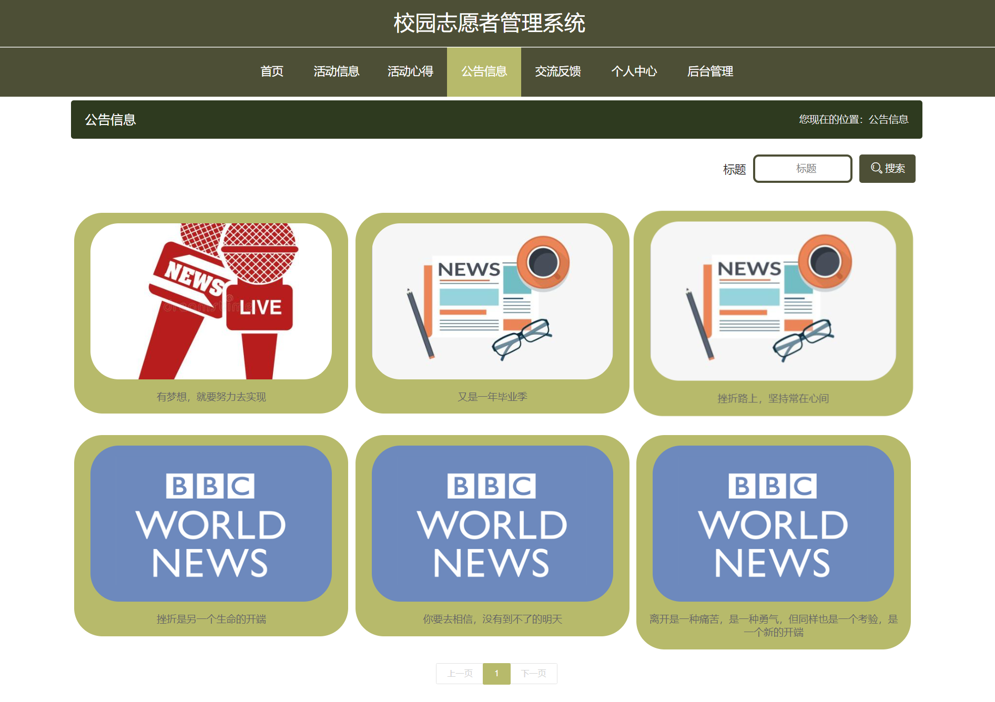Open the BBC World News image for 离开是一种痛苦
The image size is (995, 702).
773,523
